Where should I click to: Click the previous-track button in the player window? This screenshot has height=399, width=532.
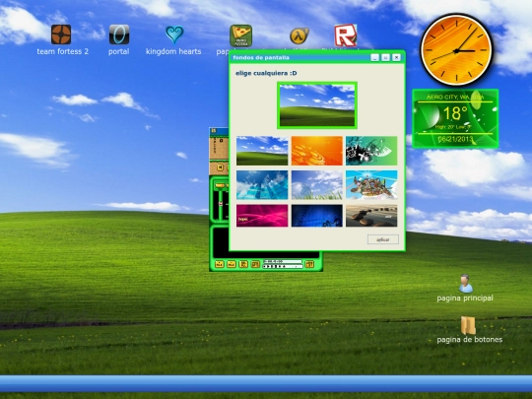(x=221, y=167)
